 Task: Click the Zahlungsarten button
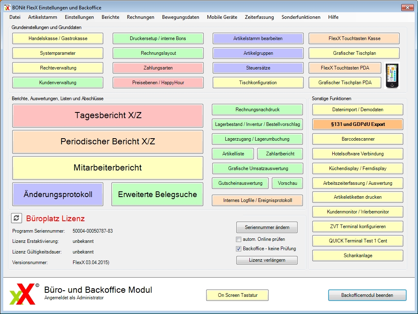pyautogui.click(x=158, y=68)
